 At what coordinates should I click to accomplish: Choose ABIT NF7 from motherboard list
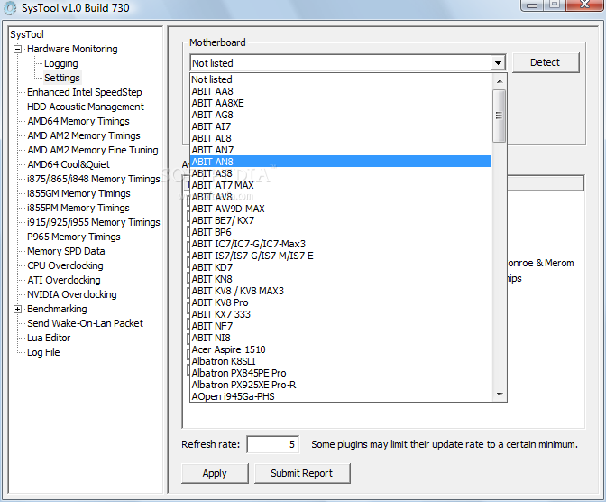tap(341, 326)
